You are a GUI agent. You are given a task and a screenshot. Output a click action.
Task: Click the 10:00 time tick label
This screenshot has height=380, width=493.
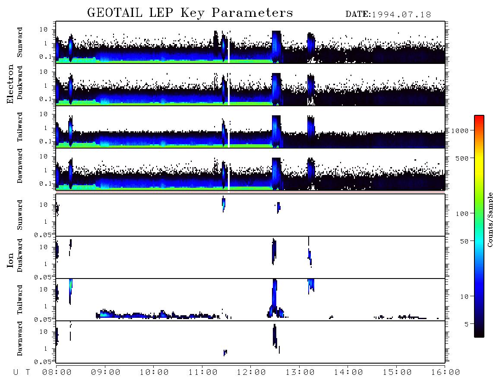click(x=154, y=373)
